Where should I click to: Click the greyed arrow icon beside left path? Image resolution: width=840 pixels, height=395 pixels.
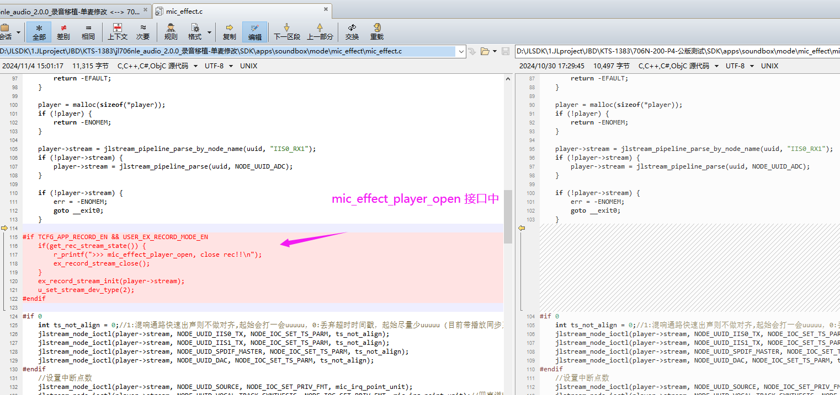(472, 51)
